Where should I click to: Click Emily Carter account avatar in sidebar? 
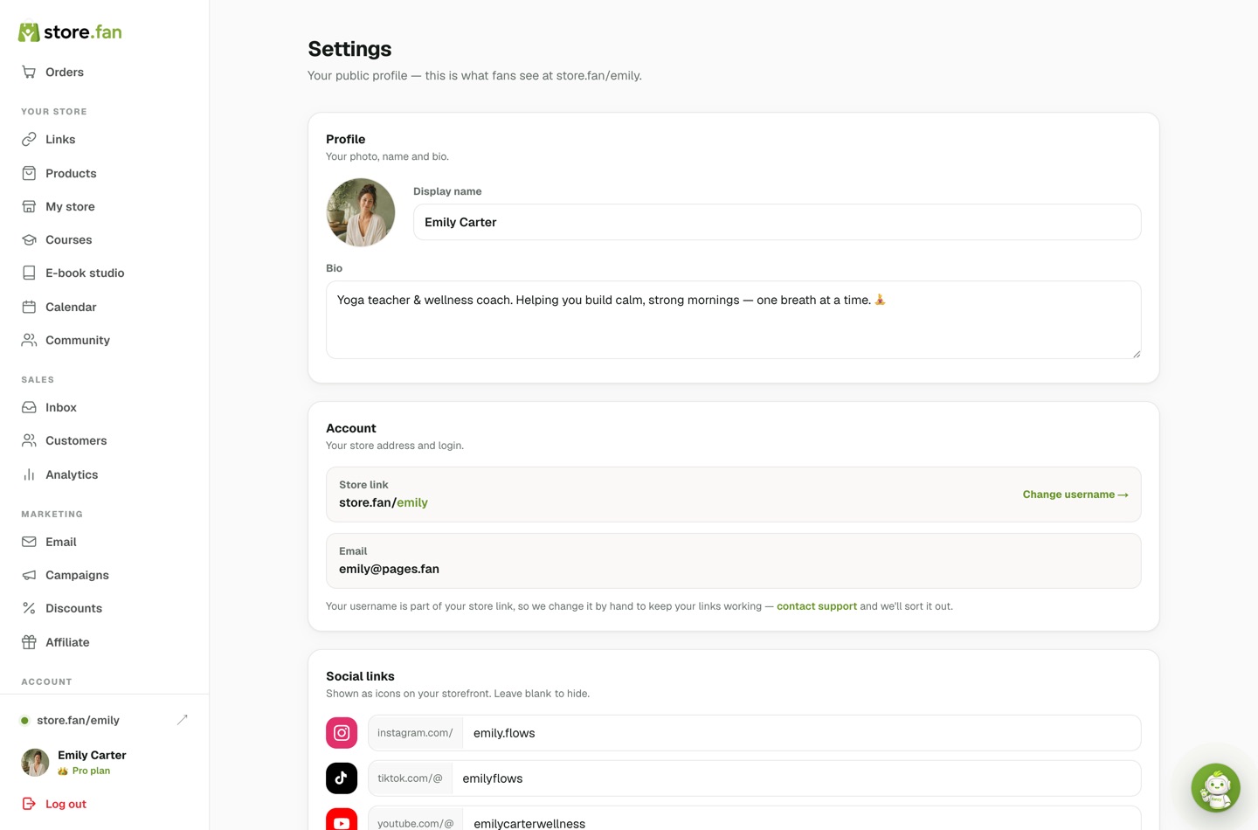tap(35, 762)
